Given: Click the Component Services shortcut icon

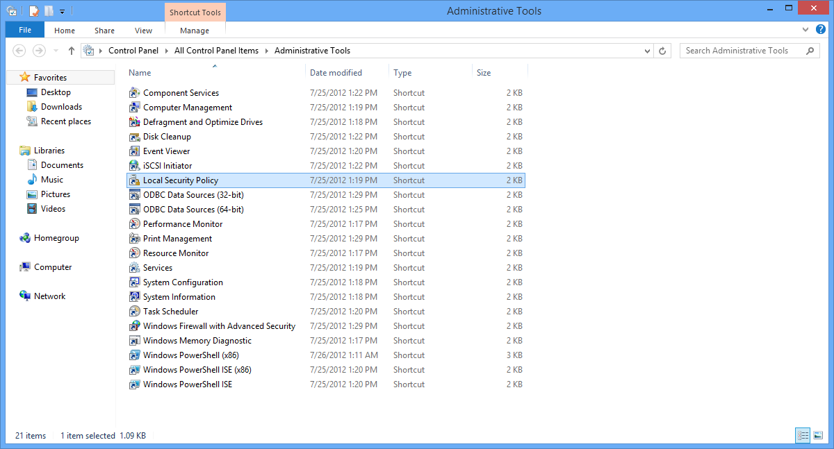Looking at the screenshot, I should (x=135, y=93).
